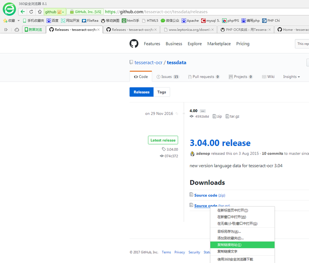The width and height of the screenshot is (309, 263).
Task: Open the mysql 5. bookmark
Action: [210, 21]
